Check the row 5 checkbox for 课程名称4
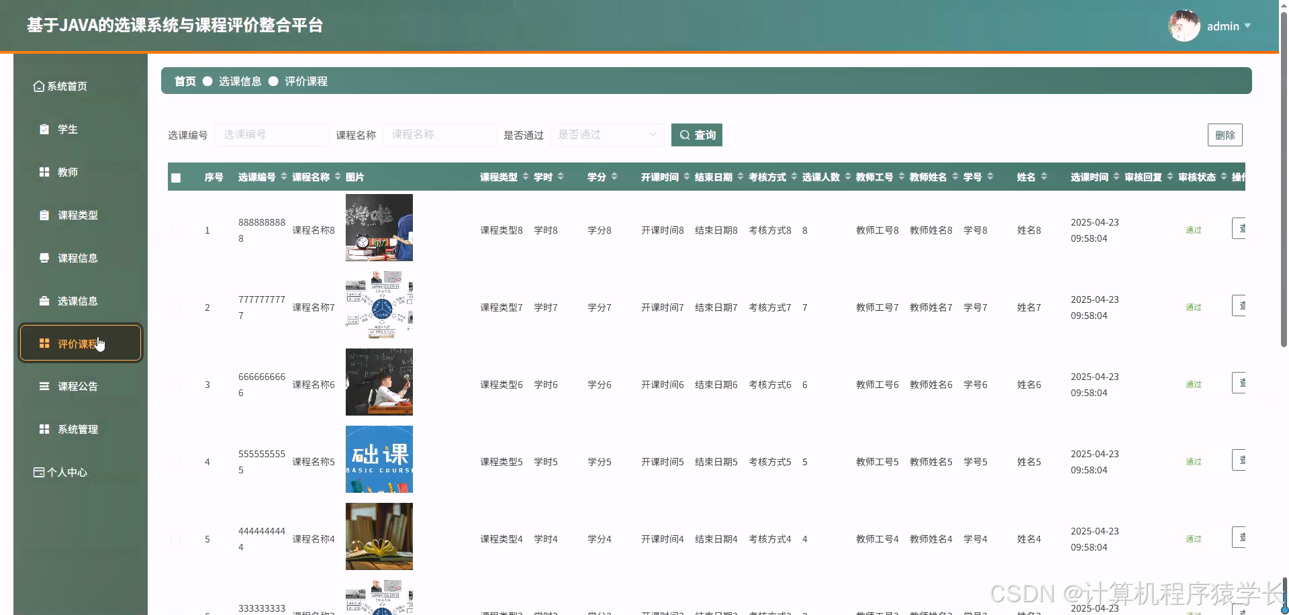 176,540
